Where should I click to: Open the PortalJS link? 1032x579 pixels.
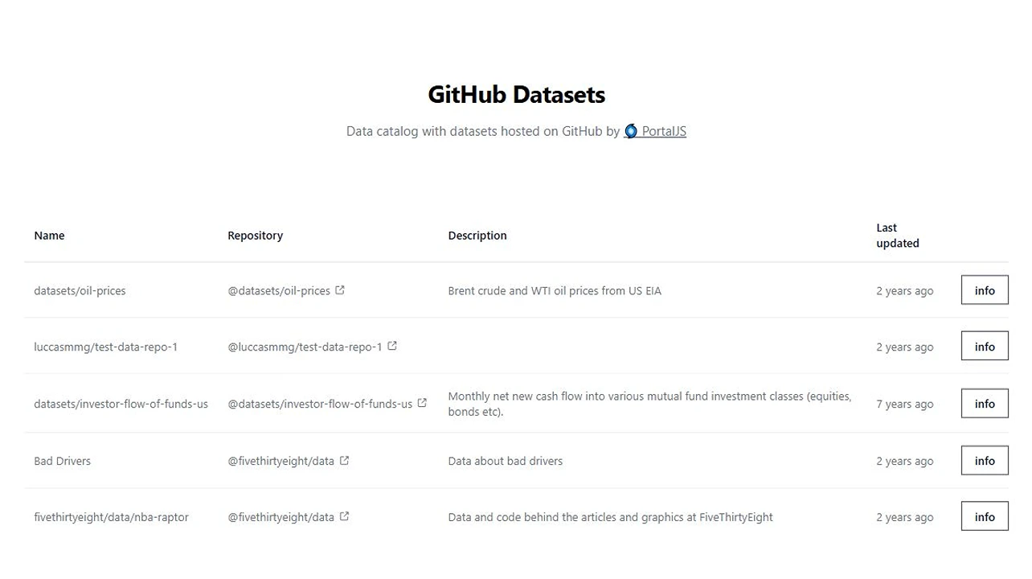pos(662,131)
